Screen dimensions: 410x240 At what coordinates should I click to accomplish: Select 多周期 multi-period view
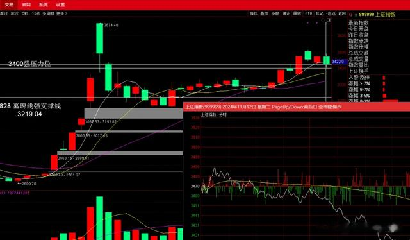coord(48,13)
